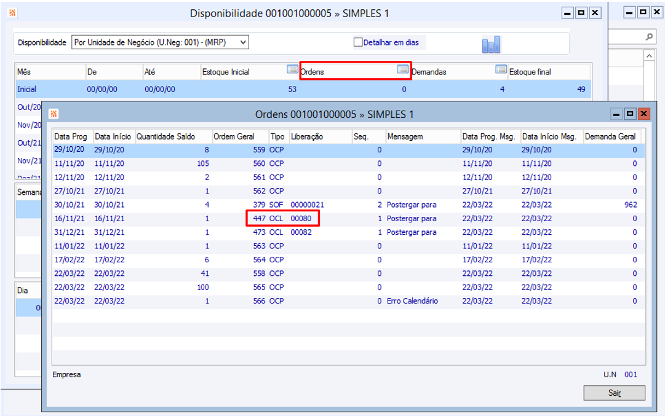Open the Ordens column detail icon
Screen dimensions: 665x416
(402, 70)
